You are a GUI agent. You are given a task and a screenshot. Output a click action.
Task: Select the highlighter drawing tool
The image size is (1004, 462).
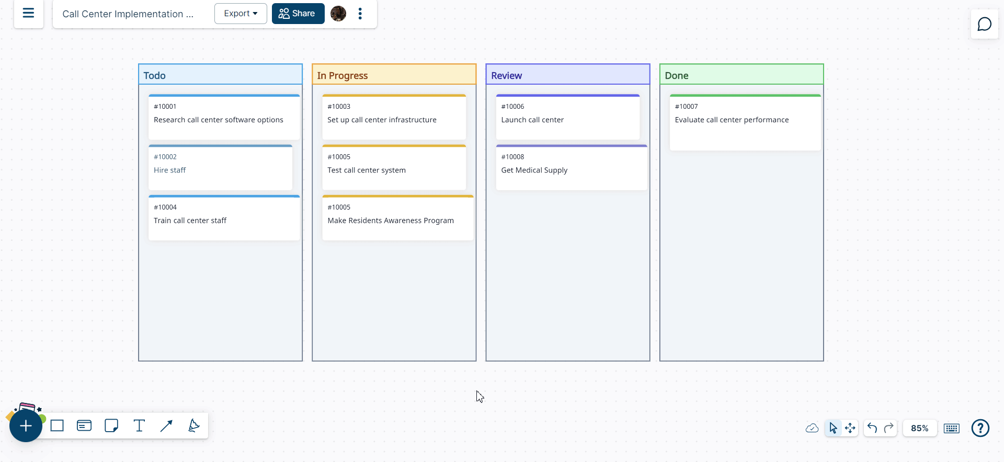pyautogui.click(x=193, y=426)
